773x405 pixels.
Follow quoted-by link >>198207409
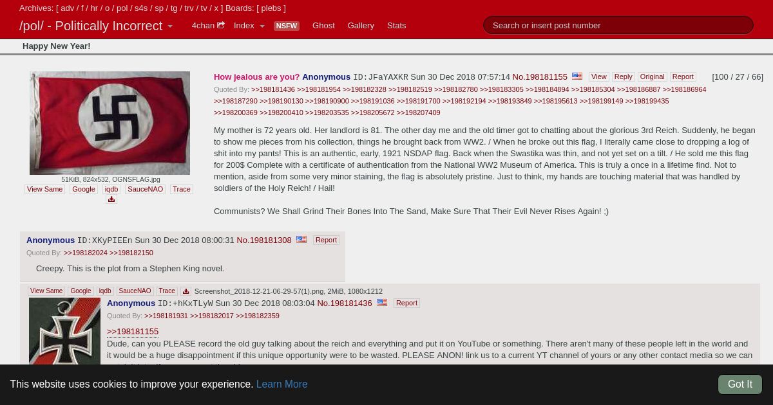pos(419,113)
